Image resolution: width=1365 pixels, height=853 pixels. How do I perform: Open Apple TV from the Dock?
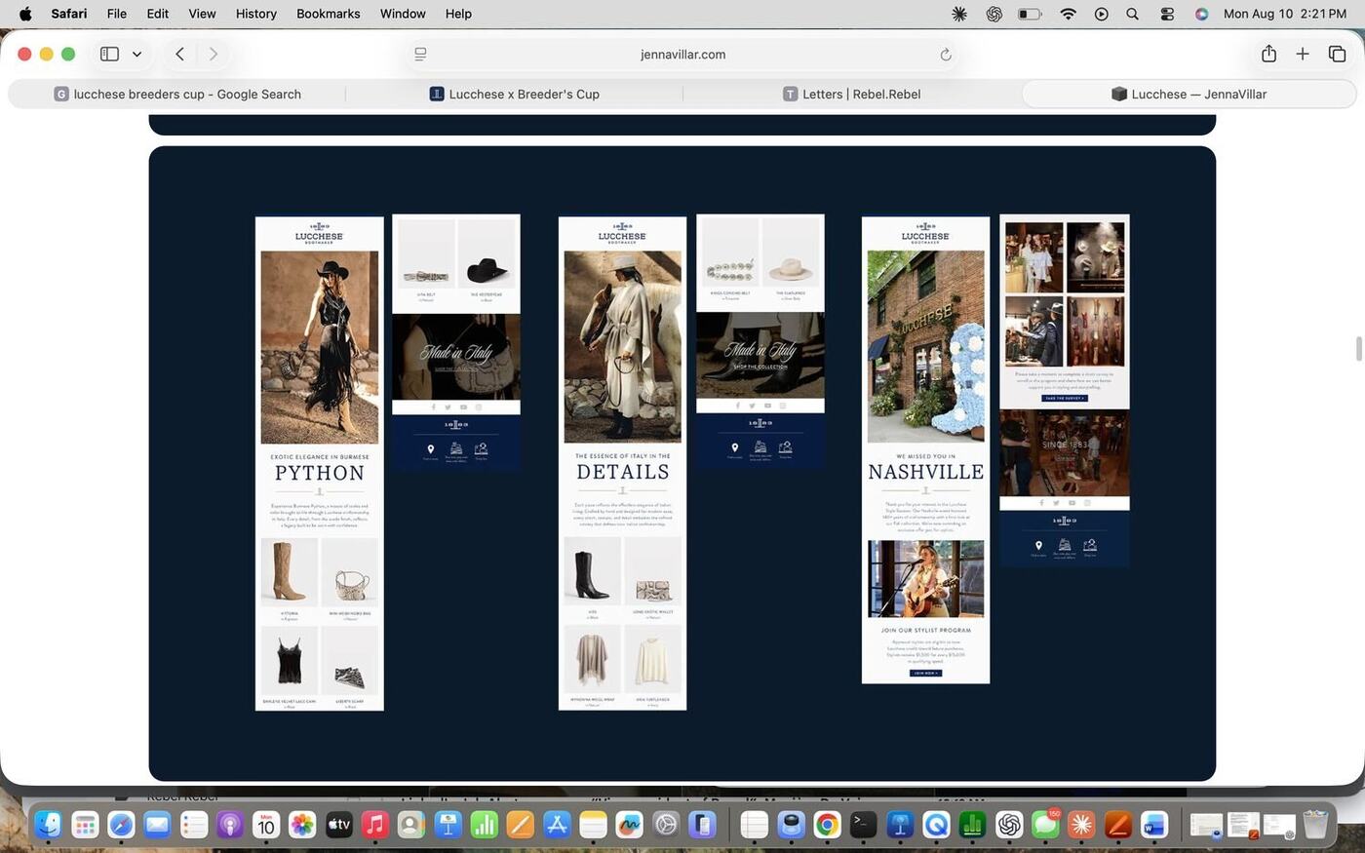click(x=338, y=826)
